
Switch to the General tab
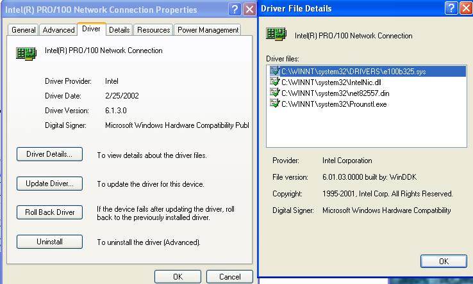coord(24,30)
